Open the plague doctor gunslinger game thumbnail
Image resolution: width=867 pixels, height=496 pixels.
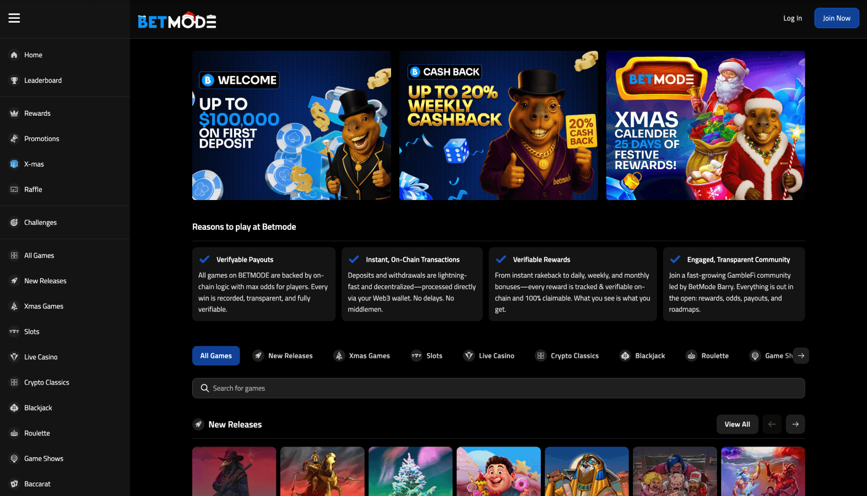(x=234, y=472)
